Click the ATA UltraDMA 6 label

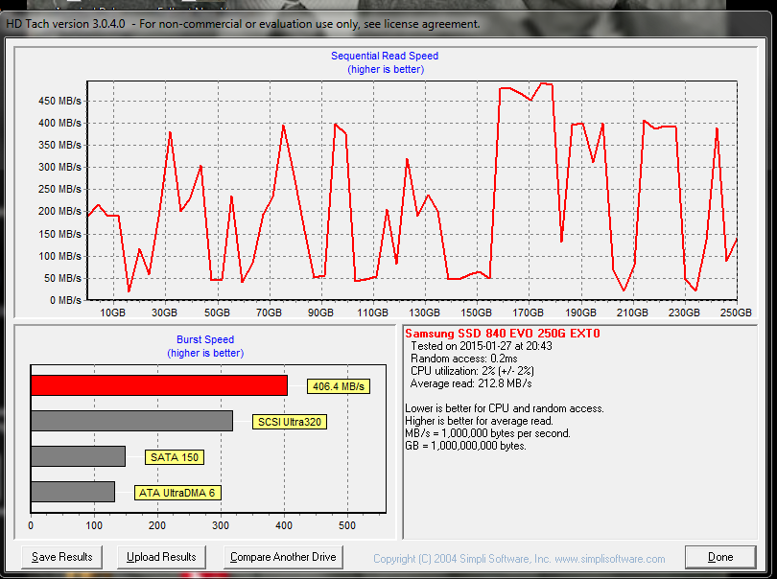(177, 493)
